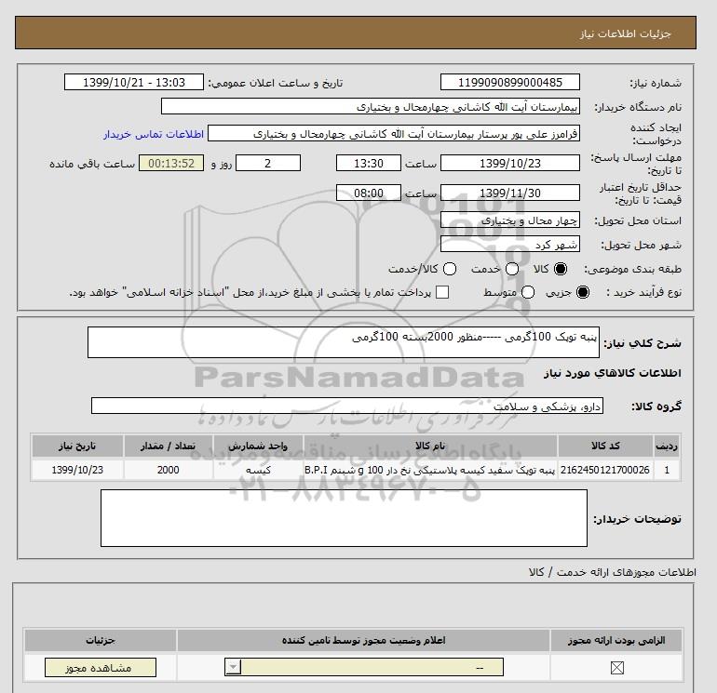The image size is (717, 693).
Task: Click the price validity date 1399/11/30 field
Action: pos(510,193)
